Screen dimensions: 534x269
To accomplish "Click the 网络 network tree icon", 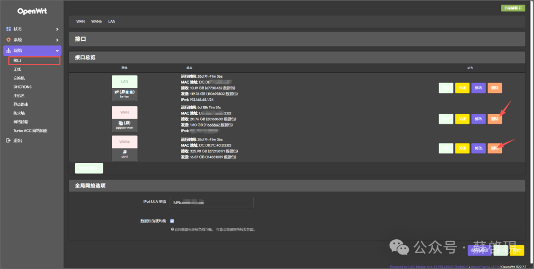I will 8,51.
